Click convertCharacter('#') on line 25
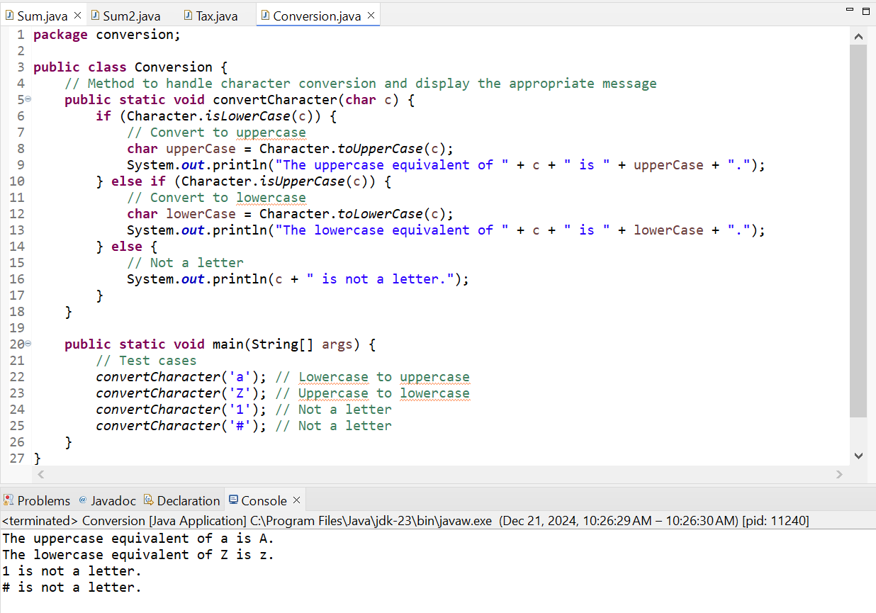876x613 pixels. (x=177, y=426)
